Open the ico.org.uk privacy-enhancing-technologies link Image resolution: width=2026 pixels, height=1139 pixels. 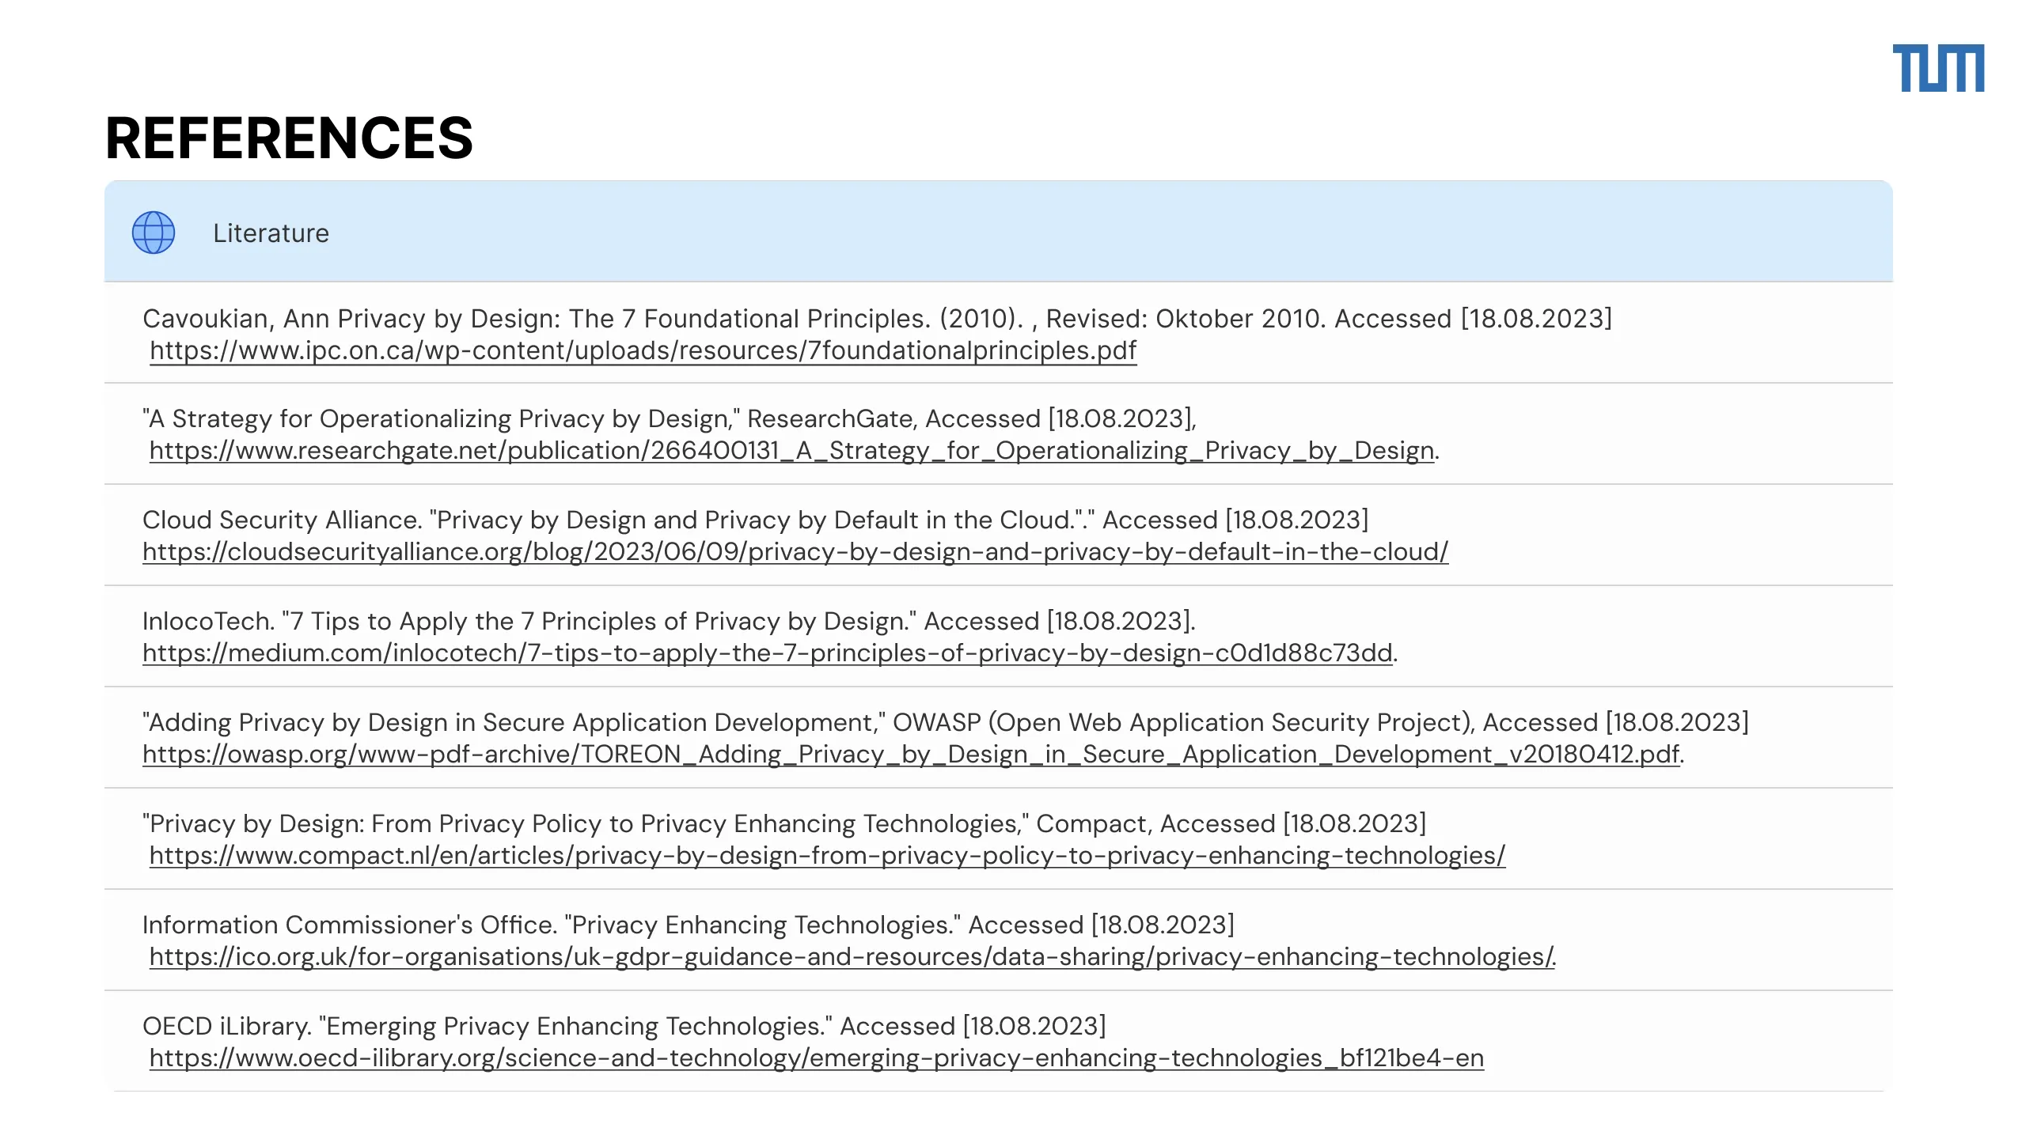pyautogui.click(x=852, y=956)
